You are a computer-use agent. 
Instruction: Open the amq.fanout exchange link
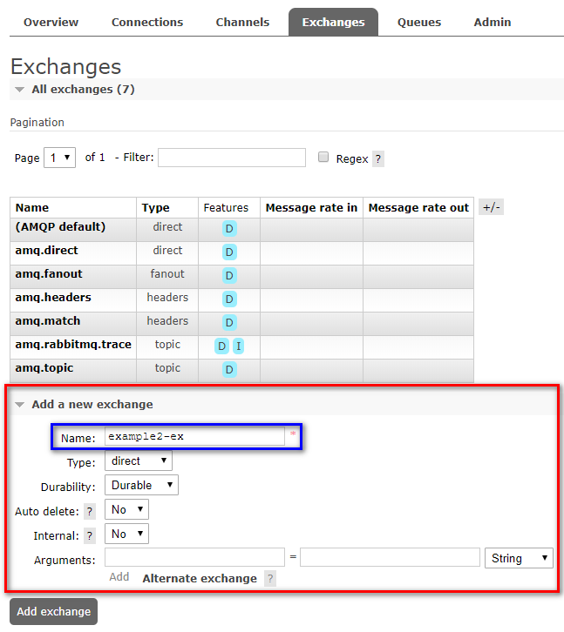coord(49,274)
